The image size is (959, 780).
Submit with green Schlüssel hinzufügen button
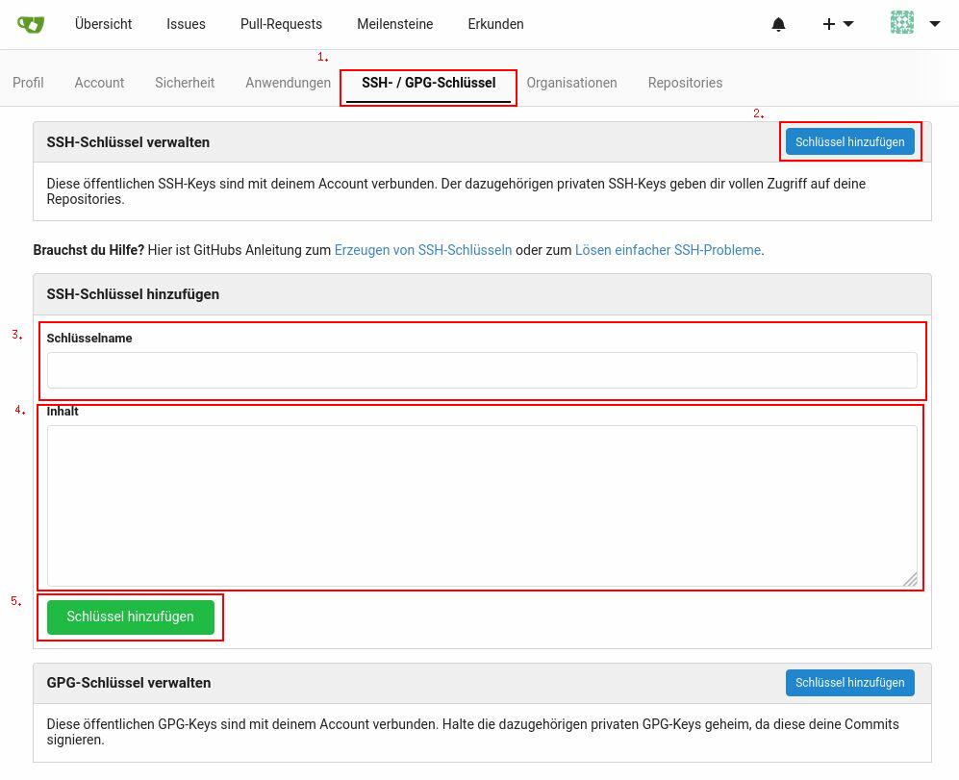pyautogui.click(x=130, y=616)
